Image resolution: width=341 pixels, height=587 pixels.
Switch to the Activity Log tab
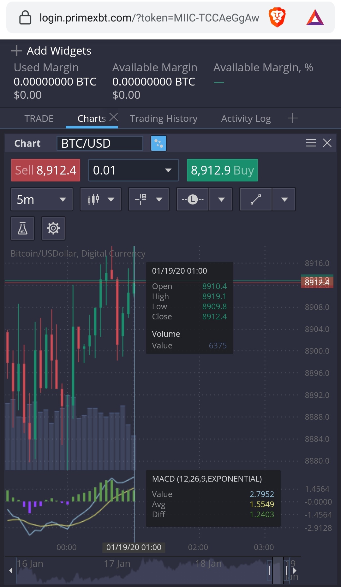[246, 119]
